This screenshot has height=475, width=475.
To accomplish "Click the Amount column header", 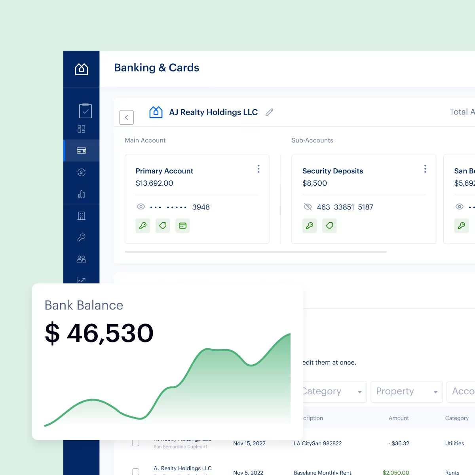I will click(399, 418).
